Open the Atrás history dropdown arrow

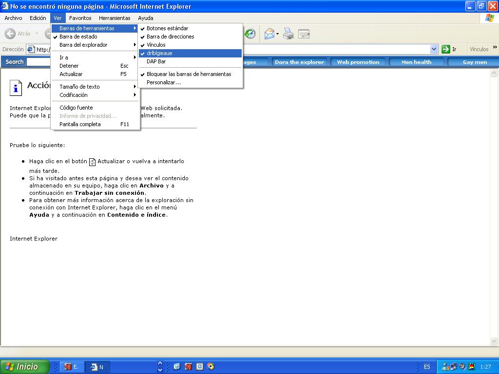[37, 34]
